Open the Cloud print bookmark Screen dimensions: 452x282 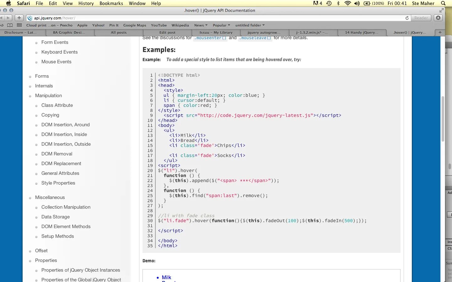pyautogui.click(x=49, y=25)
